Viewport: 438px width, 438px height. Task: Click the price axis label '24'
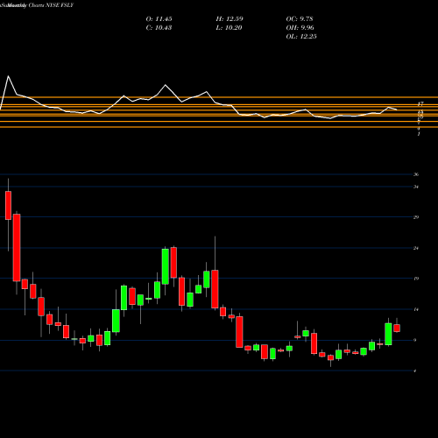coord(416,248)
